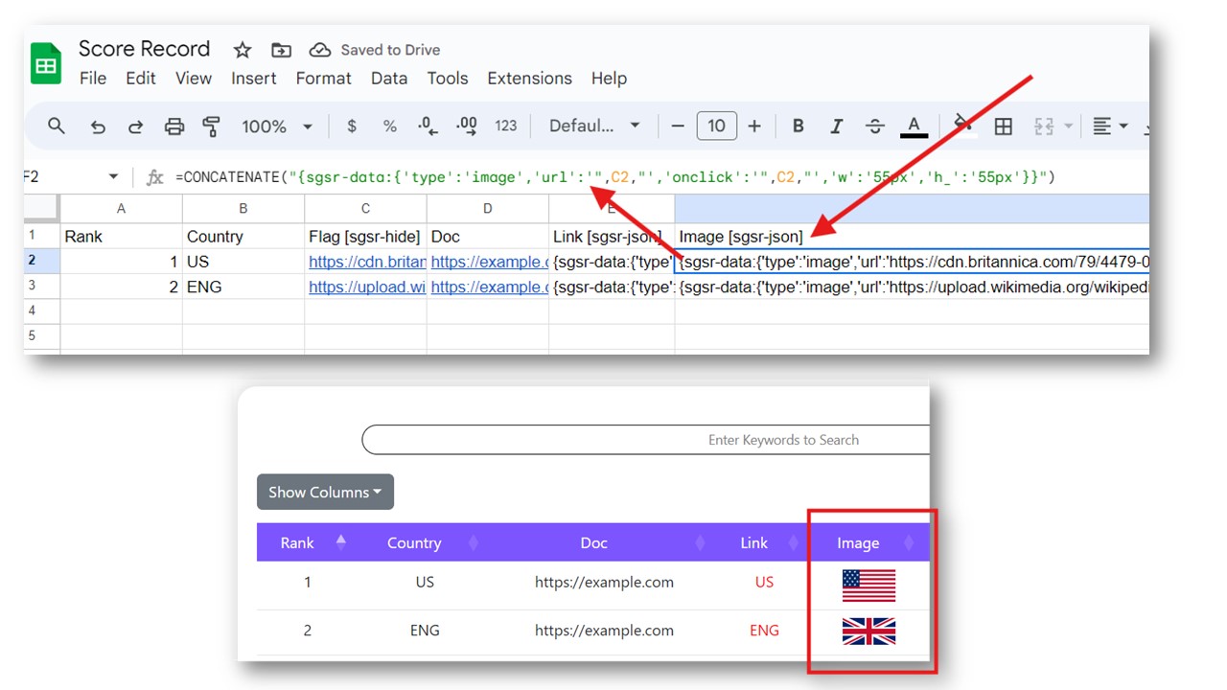Screen dimensions: 1227x690
Task: Select column B header
Action: [243, 209]
